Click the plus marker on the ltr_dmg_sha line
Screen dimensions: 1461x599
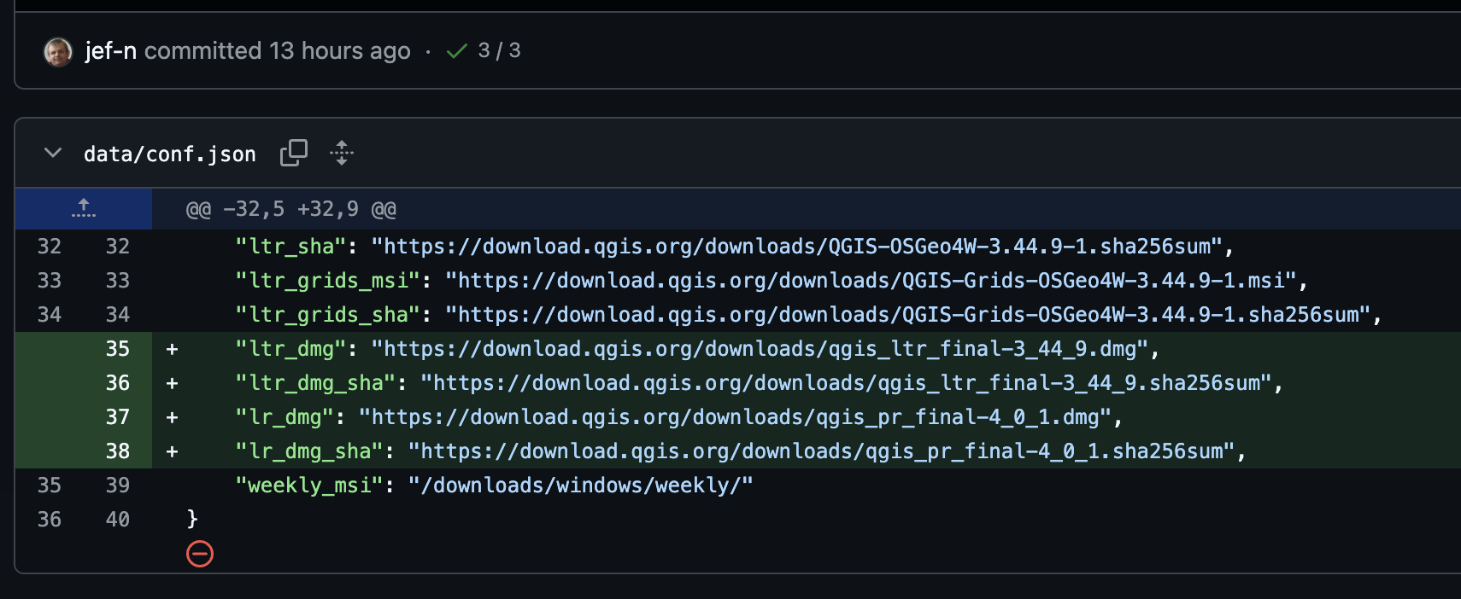(x=173, y=383)
